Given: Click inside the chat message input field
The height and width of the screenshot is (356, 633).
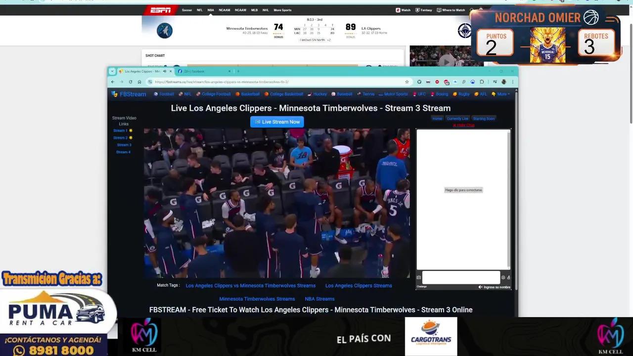Looking at the screenshot, I should tap(460, 277).
